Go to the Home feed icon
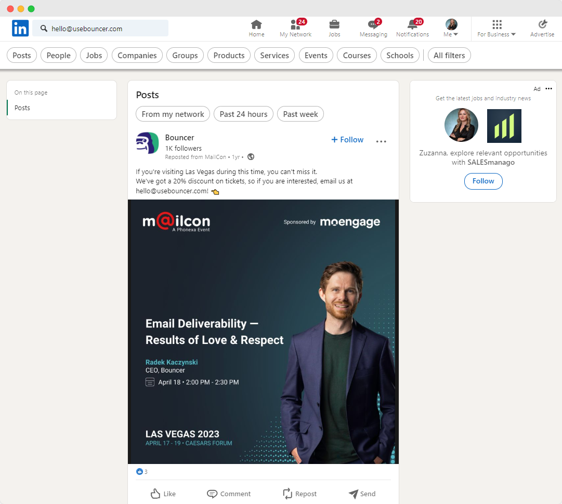This screenshot has height=504, width=562. pyautogui.click(x=256, y=24)
